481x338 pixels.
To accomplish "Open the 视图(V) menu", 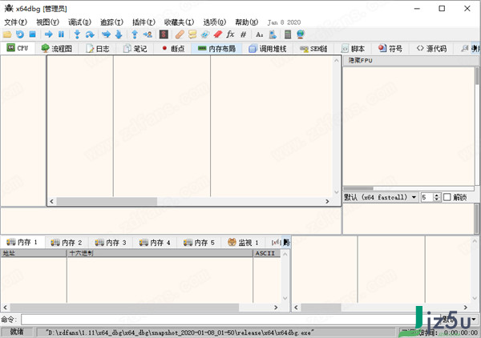I will pyautogui.click(x=47, y=22).
